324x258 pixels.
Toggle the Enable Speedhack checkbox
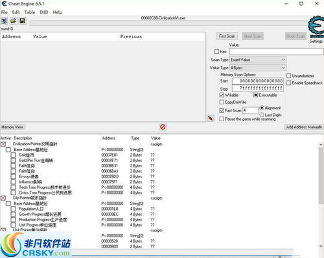(x=288, y=83)
